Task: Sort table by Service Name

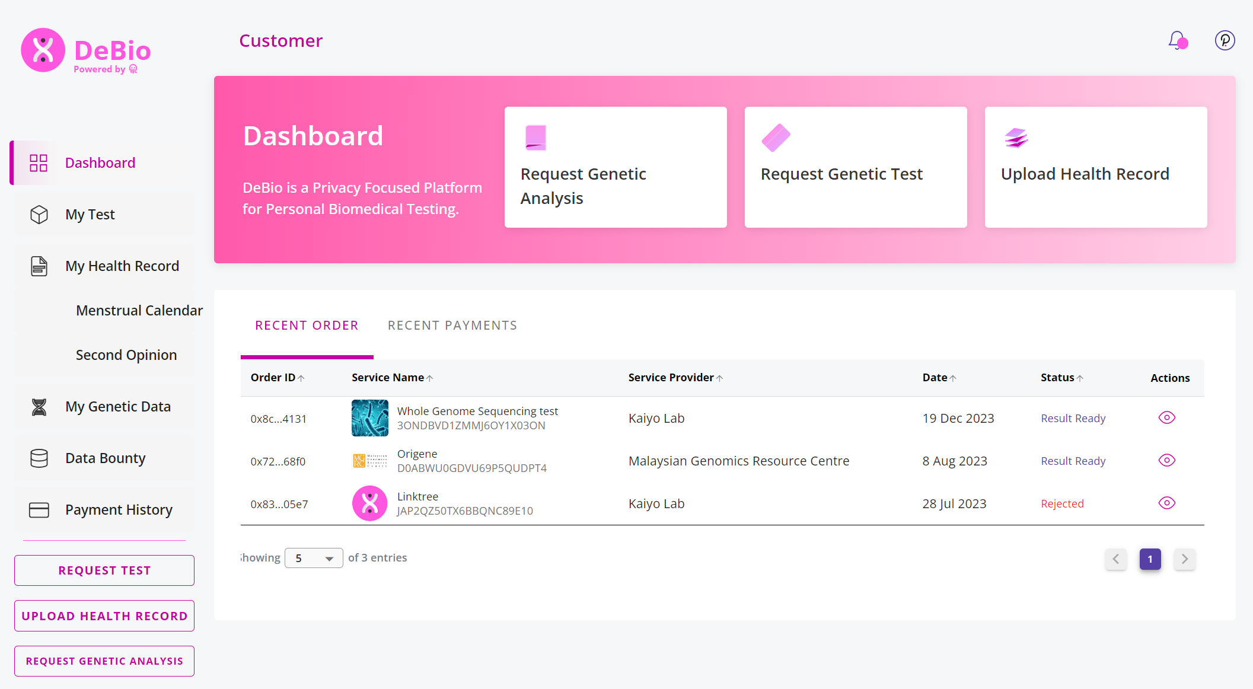Action: tap(392, 378)
